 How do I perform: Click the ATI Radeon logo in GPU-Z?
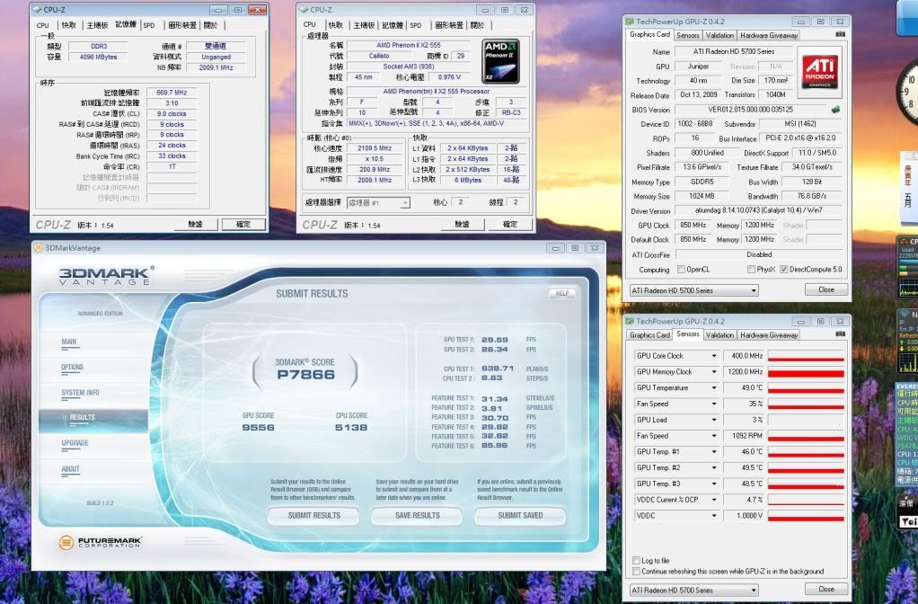819,72
